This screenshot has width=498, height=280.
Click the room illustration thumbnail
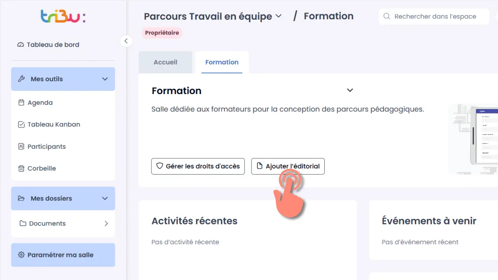click(473, 139)
